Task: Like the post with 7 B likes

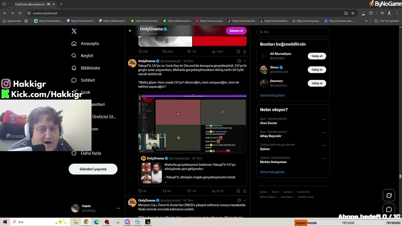Action: [x=192, y=51]
